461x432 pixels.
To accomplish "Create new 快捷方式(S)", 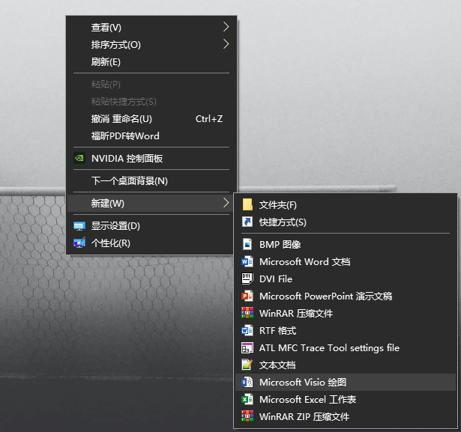I will 346,222.
